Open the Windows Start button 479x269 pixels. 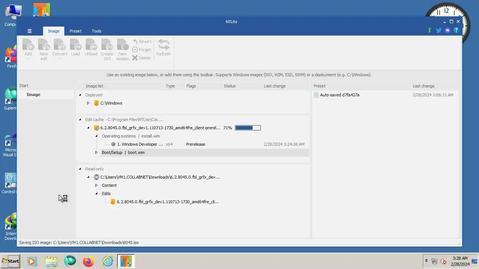(x=10, y=261)
